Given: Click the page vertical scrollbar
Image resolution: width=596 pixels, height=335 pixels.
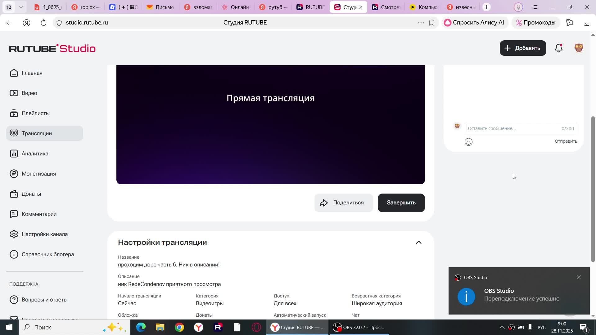Looking at the screenshot, I should point(593,189).
